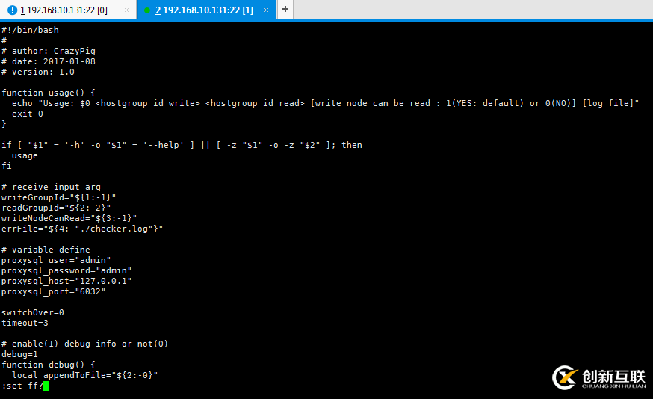Image resolution: width=653 pixels, height=399 pixels.
Task: Click the proxysql_password="admin" line
Action: point(66,270)
